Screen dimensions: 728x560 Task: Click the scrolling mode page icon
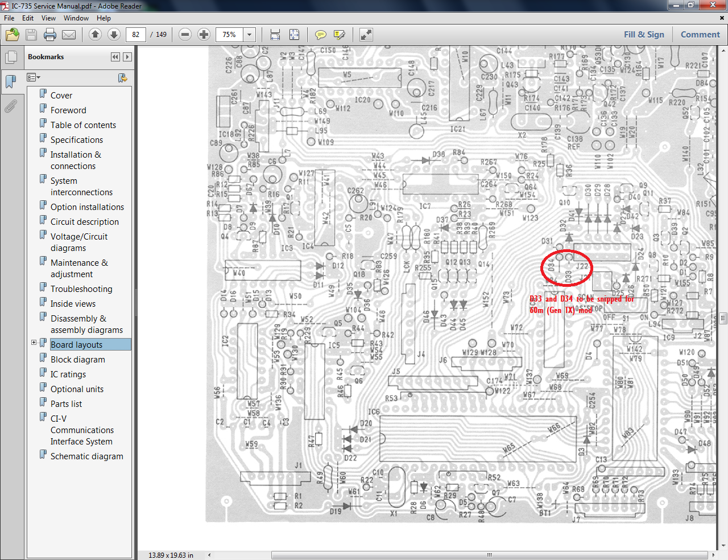pyautogui.click(x=275, y=35)
